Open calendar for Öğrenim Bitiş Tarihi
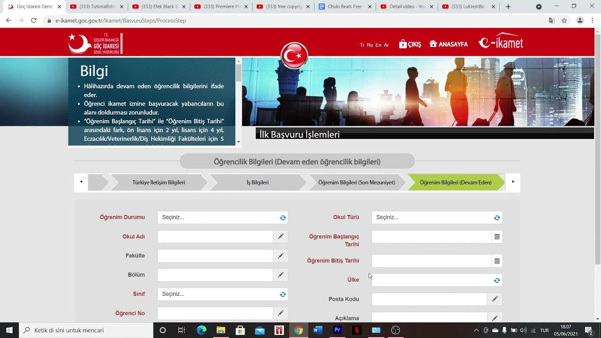The height and width of the screenshot is (338, 601). 497,261
